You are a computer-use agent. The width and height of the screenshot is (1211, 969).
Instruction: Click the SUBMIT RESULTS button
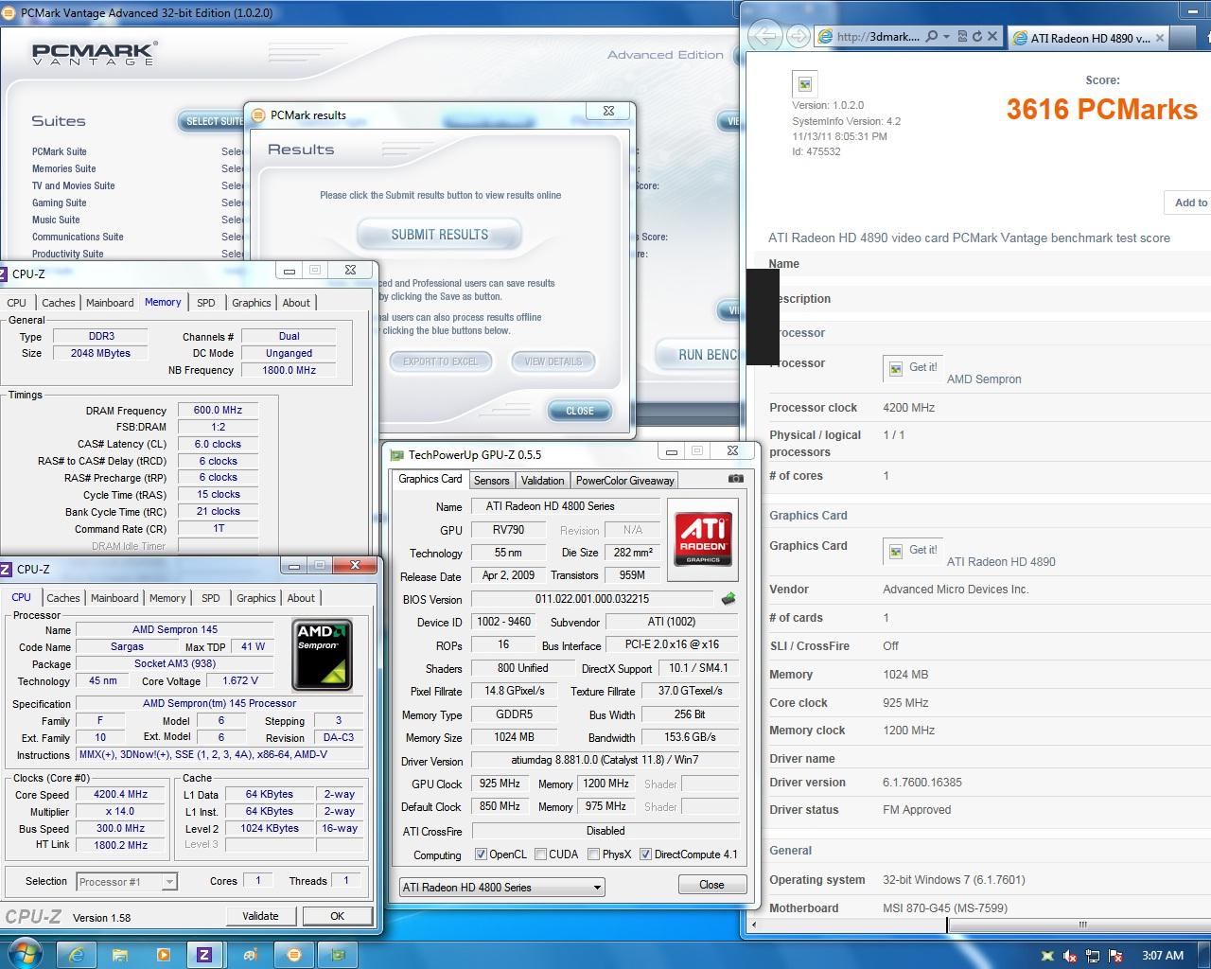coord(440,235)
